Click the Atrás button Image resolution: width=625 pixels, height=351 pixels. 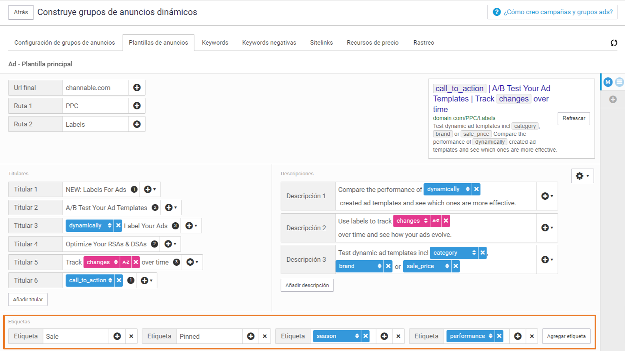(21, 12)
